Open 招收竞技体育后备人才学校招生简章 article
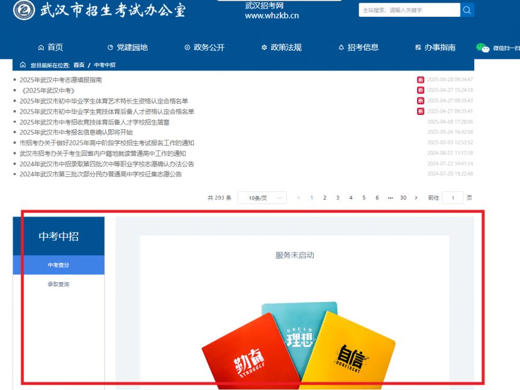 coord(94,122)
